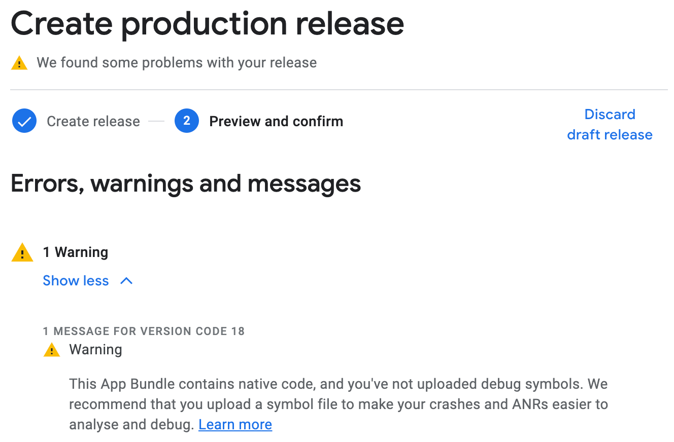Click warning triangle next to 1 Warning

(22, 252)
